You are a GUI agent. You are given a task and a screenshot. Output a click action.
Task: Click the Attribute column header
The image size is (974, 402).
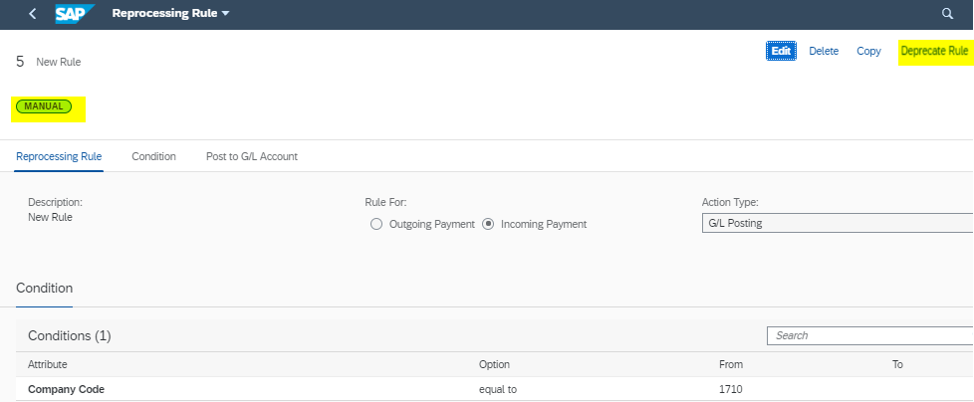pos(47,364)
